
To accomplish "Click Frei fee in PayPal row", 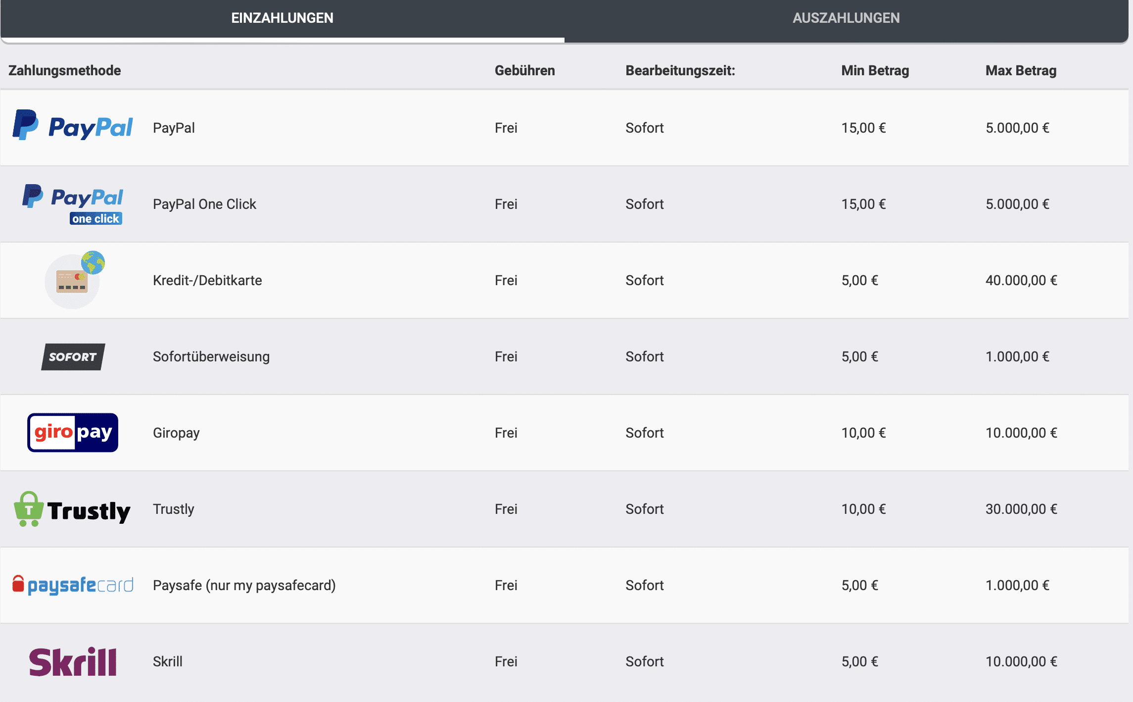I will pos(506,128).
